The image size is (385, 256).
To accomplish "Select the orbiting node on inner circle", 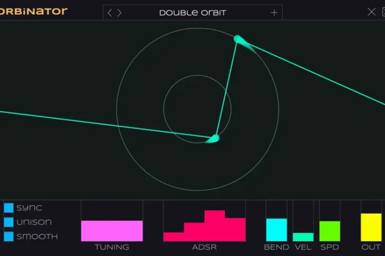I will (x=215, y=139).
